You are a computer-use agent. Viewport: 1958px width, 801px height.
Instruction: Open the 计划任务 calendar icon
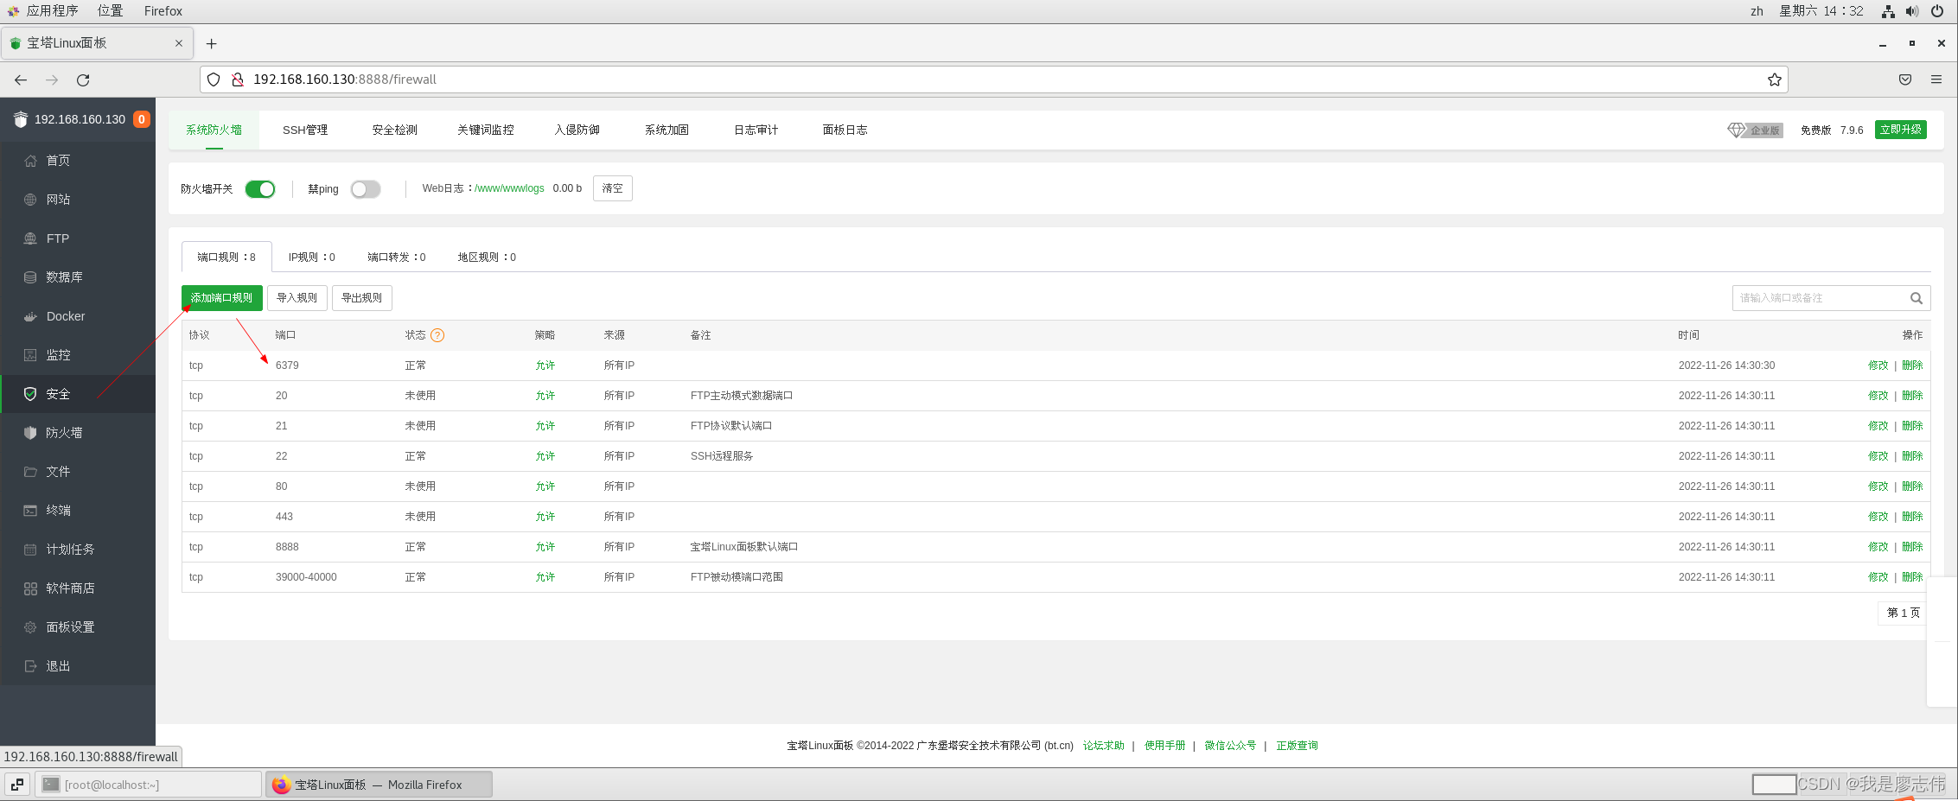click(30, 550)
